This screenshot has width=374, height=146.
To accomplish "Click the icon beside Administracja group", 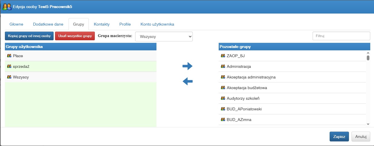I will pyautogui.click(x=223, y=66).
